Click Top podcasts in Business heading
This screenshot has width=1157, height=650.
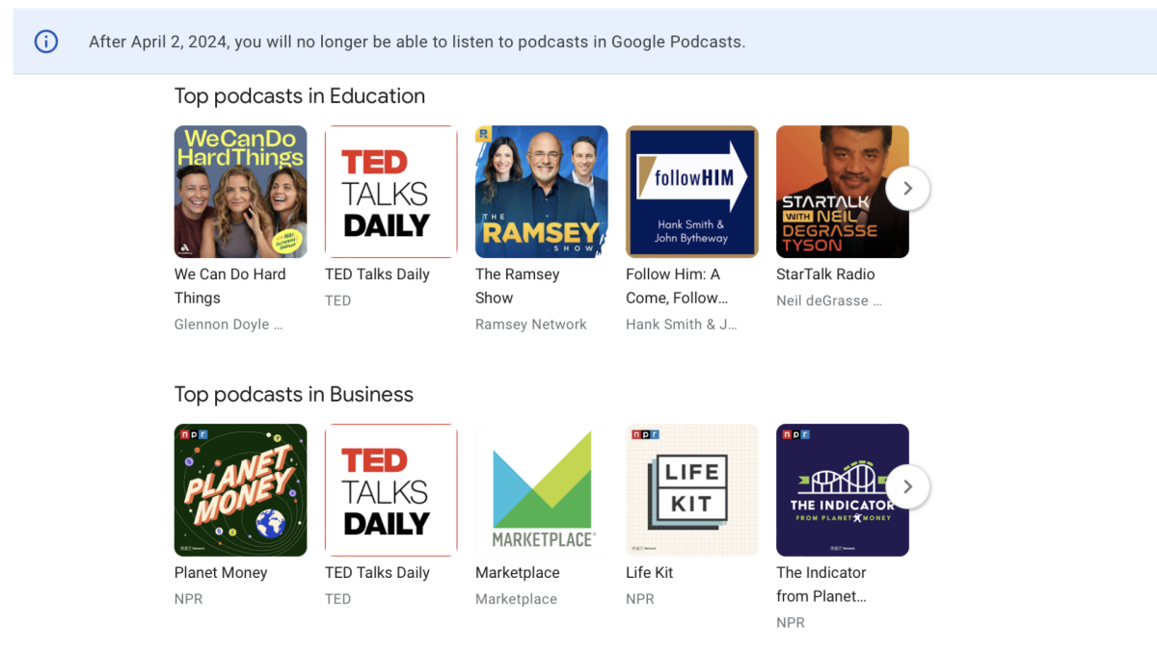(x=294, y=395)
